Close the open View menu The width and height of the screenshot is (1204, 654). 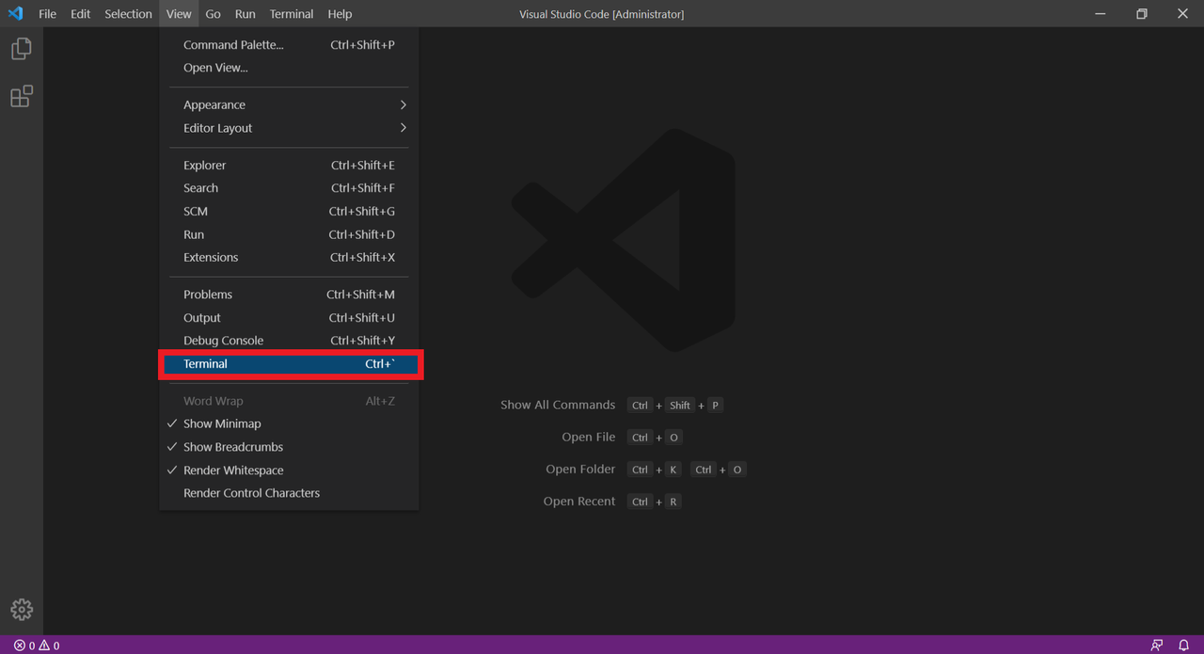point(179,14)
